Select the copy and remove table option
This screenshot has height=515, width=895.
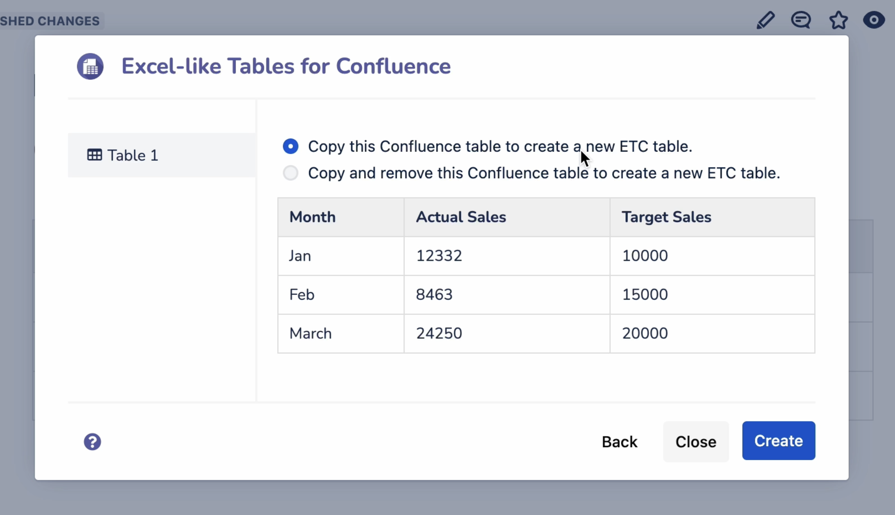pos(291,173)
